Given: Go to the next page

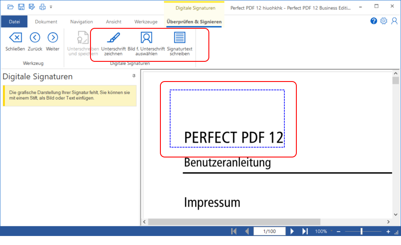Looking at the screenshot, I should point(292,231).
